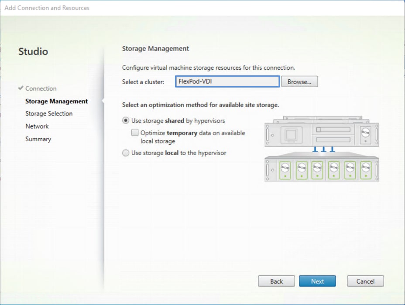Image resolution: width=405 pixels, height=305 pixels.
Task: Open the Connection wizard step
Action: (41, 88)
